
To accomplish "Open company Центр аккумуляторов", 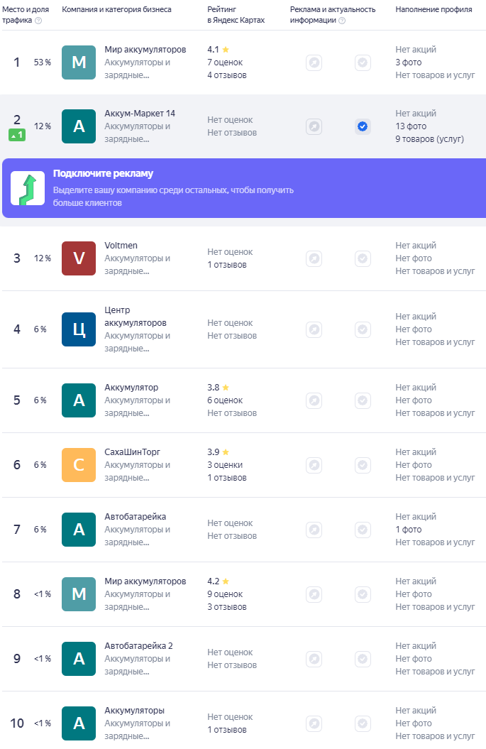I will pyautogui.click(x=135, y=316).
